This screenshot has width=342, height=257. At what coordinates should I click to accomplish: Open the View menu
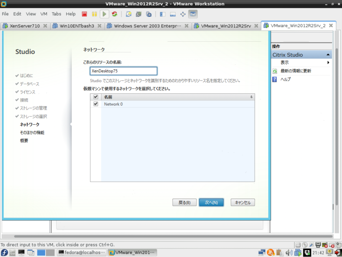coord(31,14)
